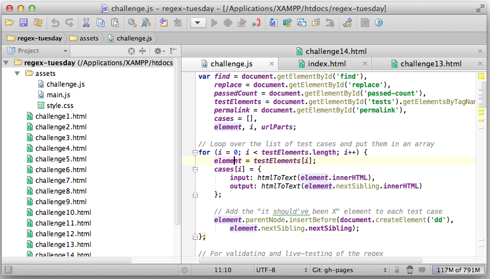Click the Save All toolbar icon
This screenshot has width=490, height=279.
point(24,23)
